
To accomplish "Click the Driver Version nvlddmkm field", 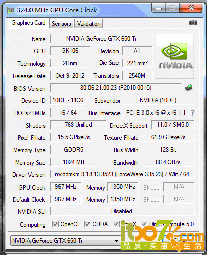I will (x=122, y=174).
